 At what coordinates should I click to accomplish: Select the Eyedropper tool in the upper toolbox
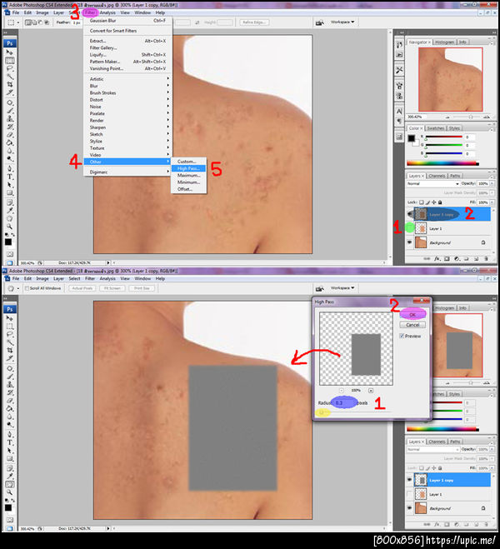coord(9,211)
